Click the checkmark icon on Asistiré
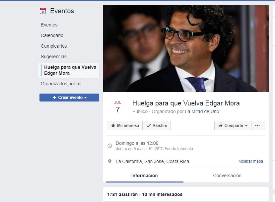This screenshot has width=275, height=202. pyautogui.click(x=149, y=126)
